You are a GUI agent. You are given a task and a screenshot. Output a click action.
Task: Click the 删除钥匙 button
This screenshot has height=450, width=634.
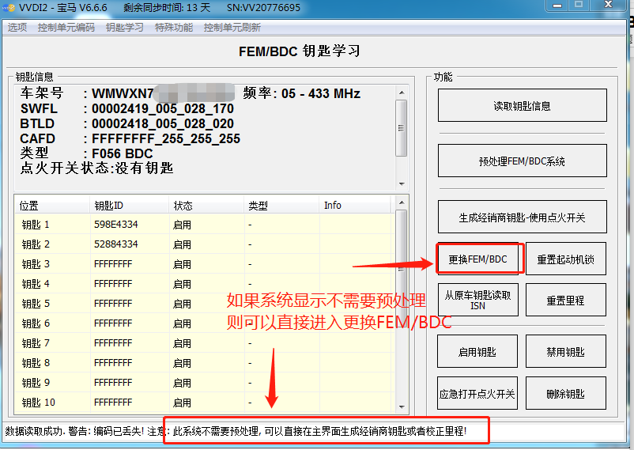565,393
